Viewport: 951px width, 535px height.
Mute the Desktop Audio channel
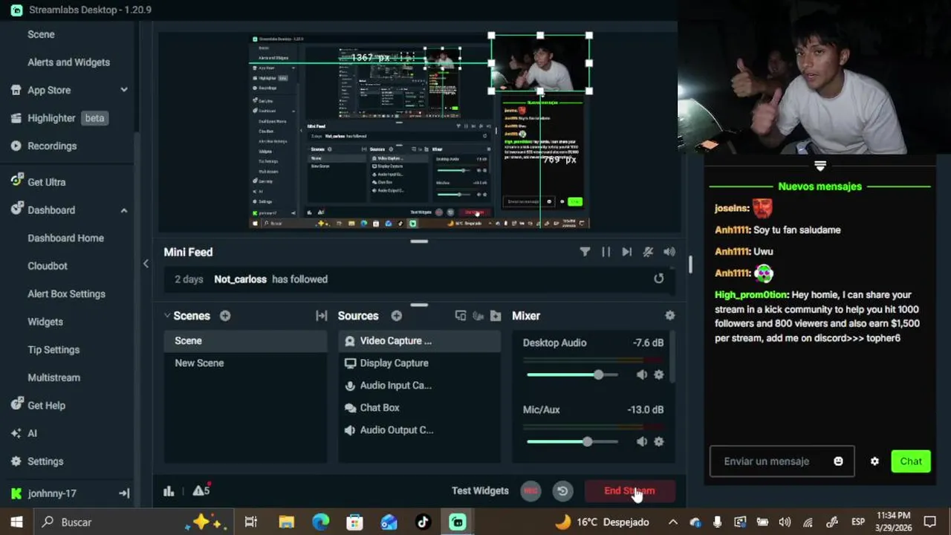(642, 374)
